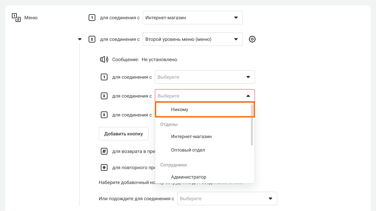Collapse the second-level menu section
Viewport: 376px width, 211px height.
click(80, 39)
